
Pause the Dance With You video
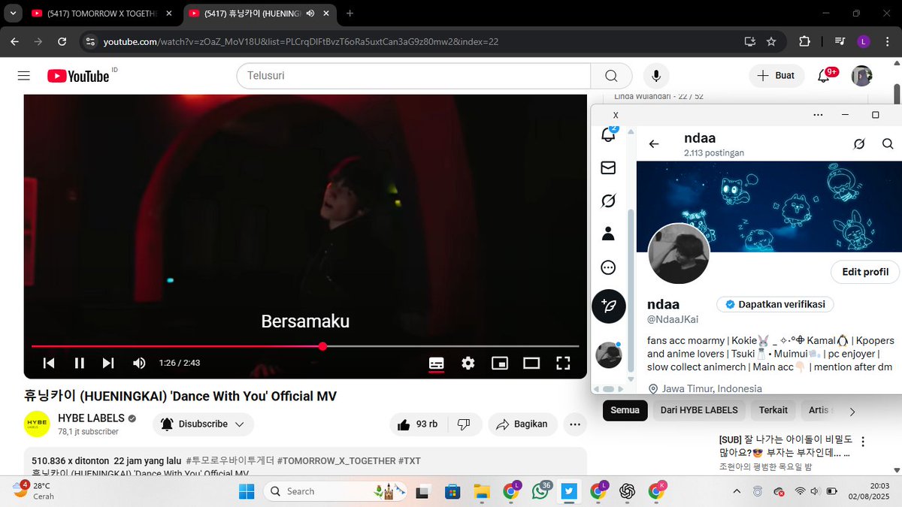click(x=79, y=363)
